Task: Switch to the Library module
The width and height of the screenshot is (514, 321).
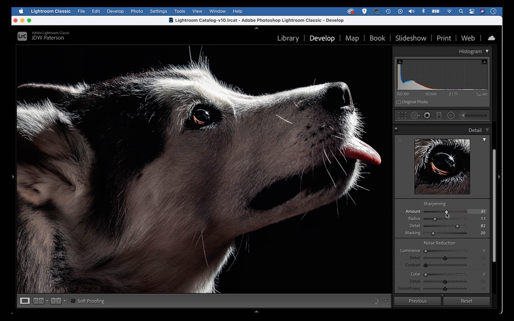Action: pos(288,38)
